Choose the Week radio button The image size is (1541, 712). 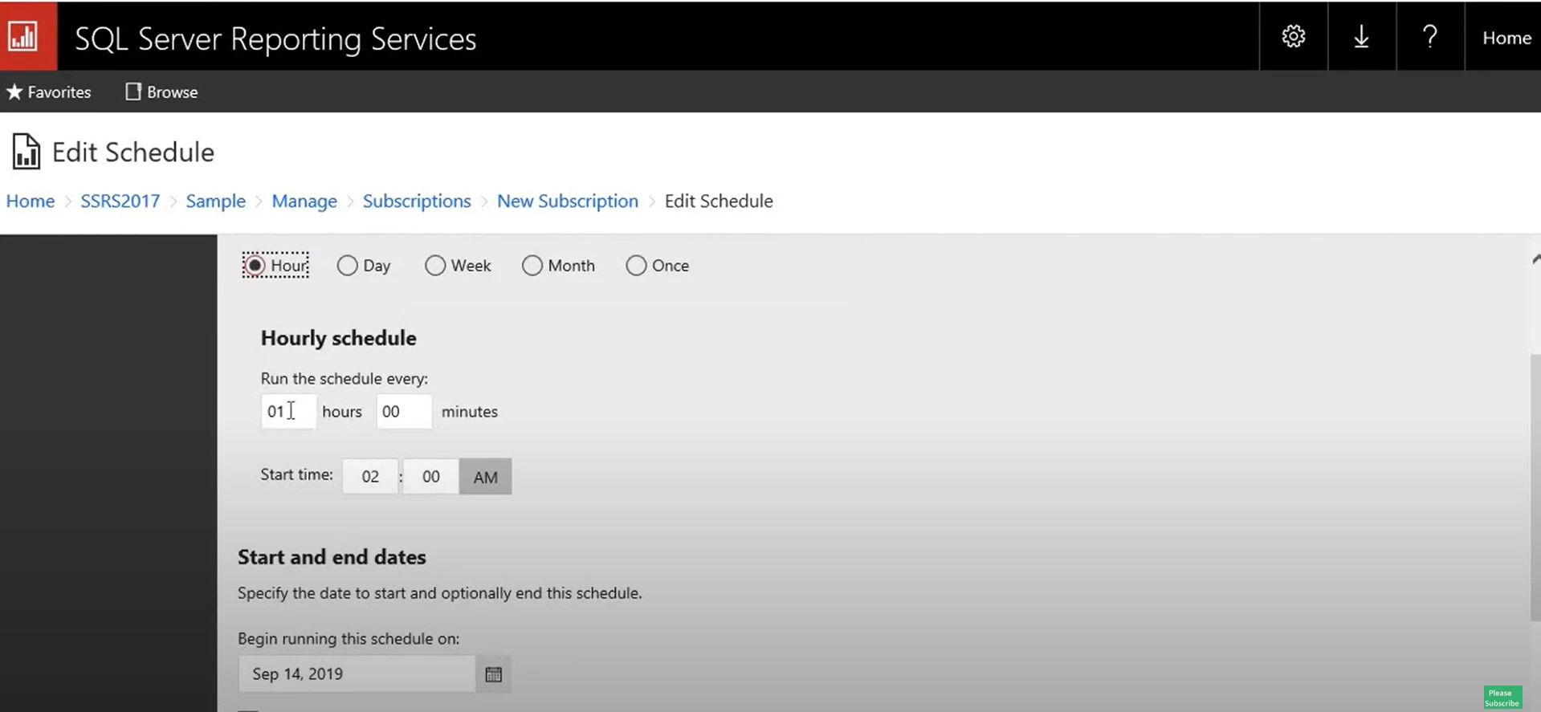(x=435, y=266)
